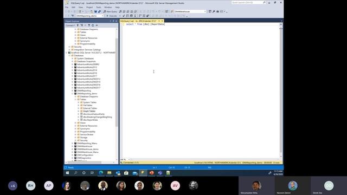Screen dimensions: 347x195
Task: Click the AV participant avatar
Action: [175, 186]
